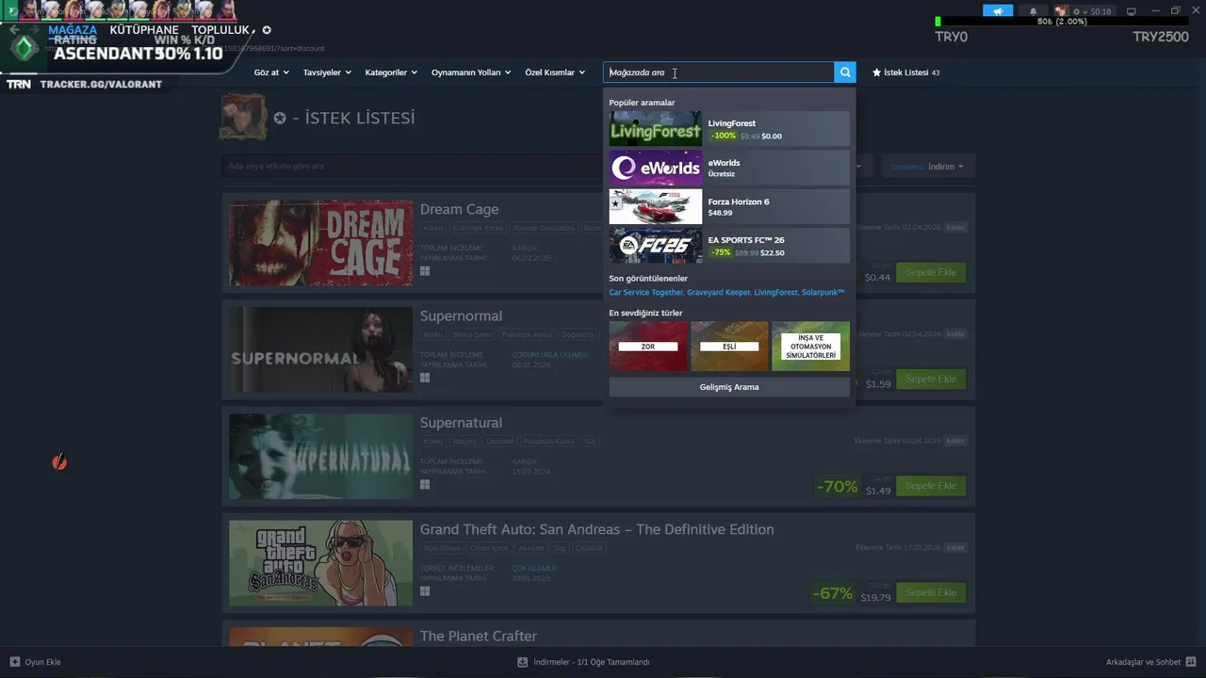Click the Oyun Ekle label
The width and height of the screenshot is (1206, 678).
(42, 662)
